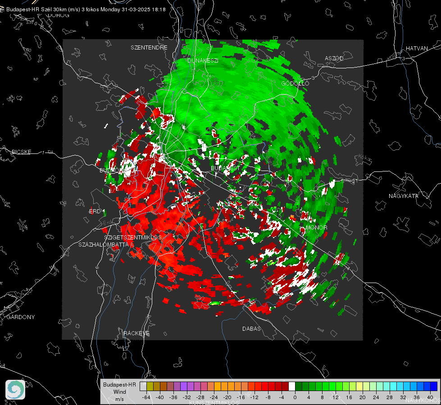
Task: Click the BICSKE town label
Action: pyautogui.click(x=21, y=152)
